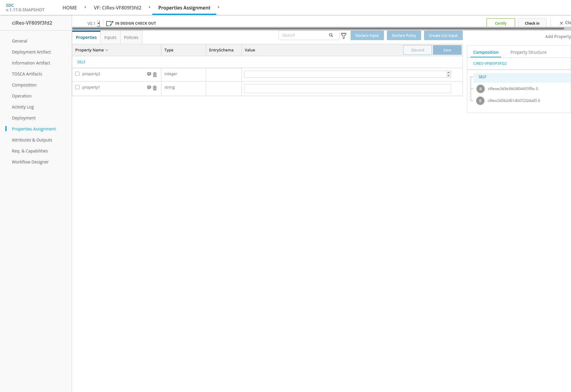
Task: Open Deployment Artifact in the sidebar
Action: [31, 52]
